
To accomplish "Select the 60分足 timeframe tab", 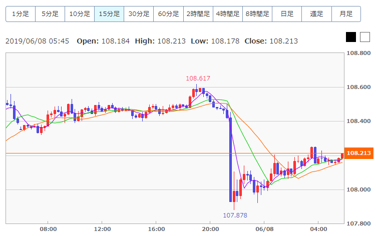I will (x=168, y=14).
